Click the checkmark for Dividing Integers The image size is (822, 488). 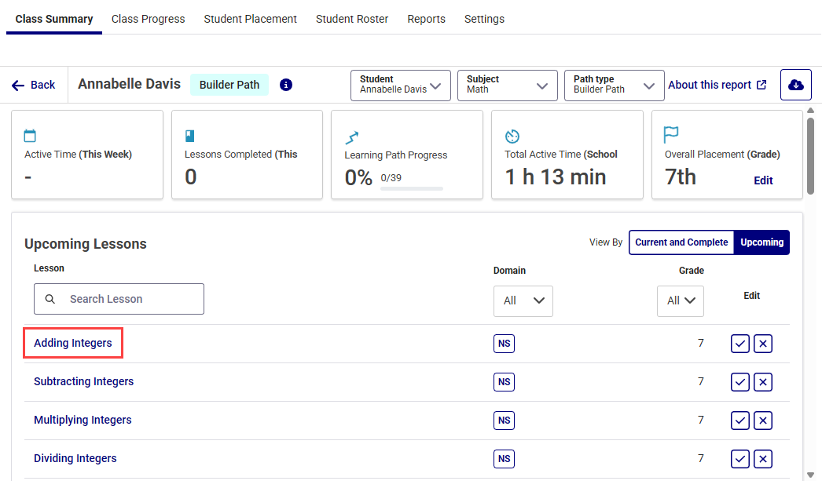739,459
